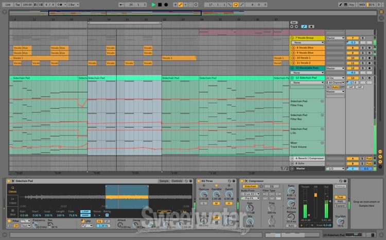This screenshot has width=386, height=240.
Task: Open the 1 Bar quantization menu
Action: tap(73, 5)
